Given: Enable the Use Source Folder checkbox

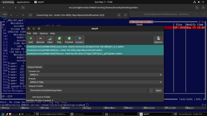Looking at the screenshot, I should tap(30, 97).
